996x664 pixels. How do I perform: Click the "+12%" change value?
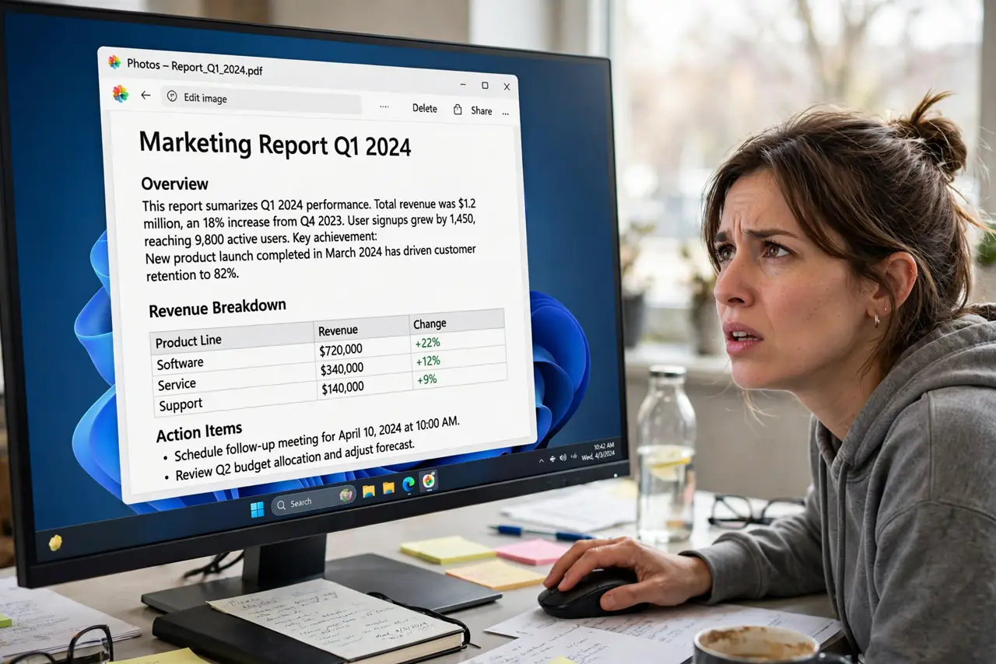[x=428, y=361]
